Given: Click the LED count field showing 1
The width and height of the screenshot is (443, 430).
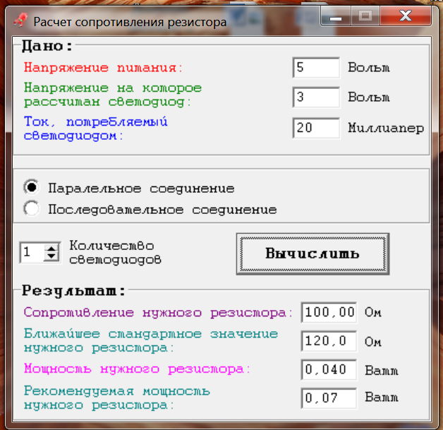Looking at the screenshot, I should [32, 252].
